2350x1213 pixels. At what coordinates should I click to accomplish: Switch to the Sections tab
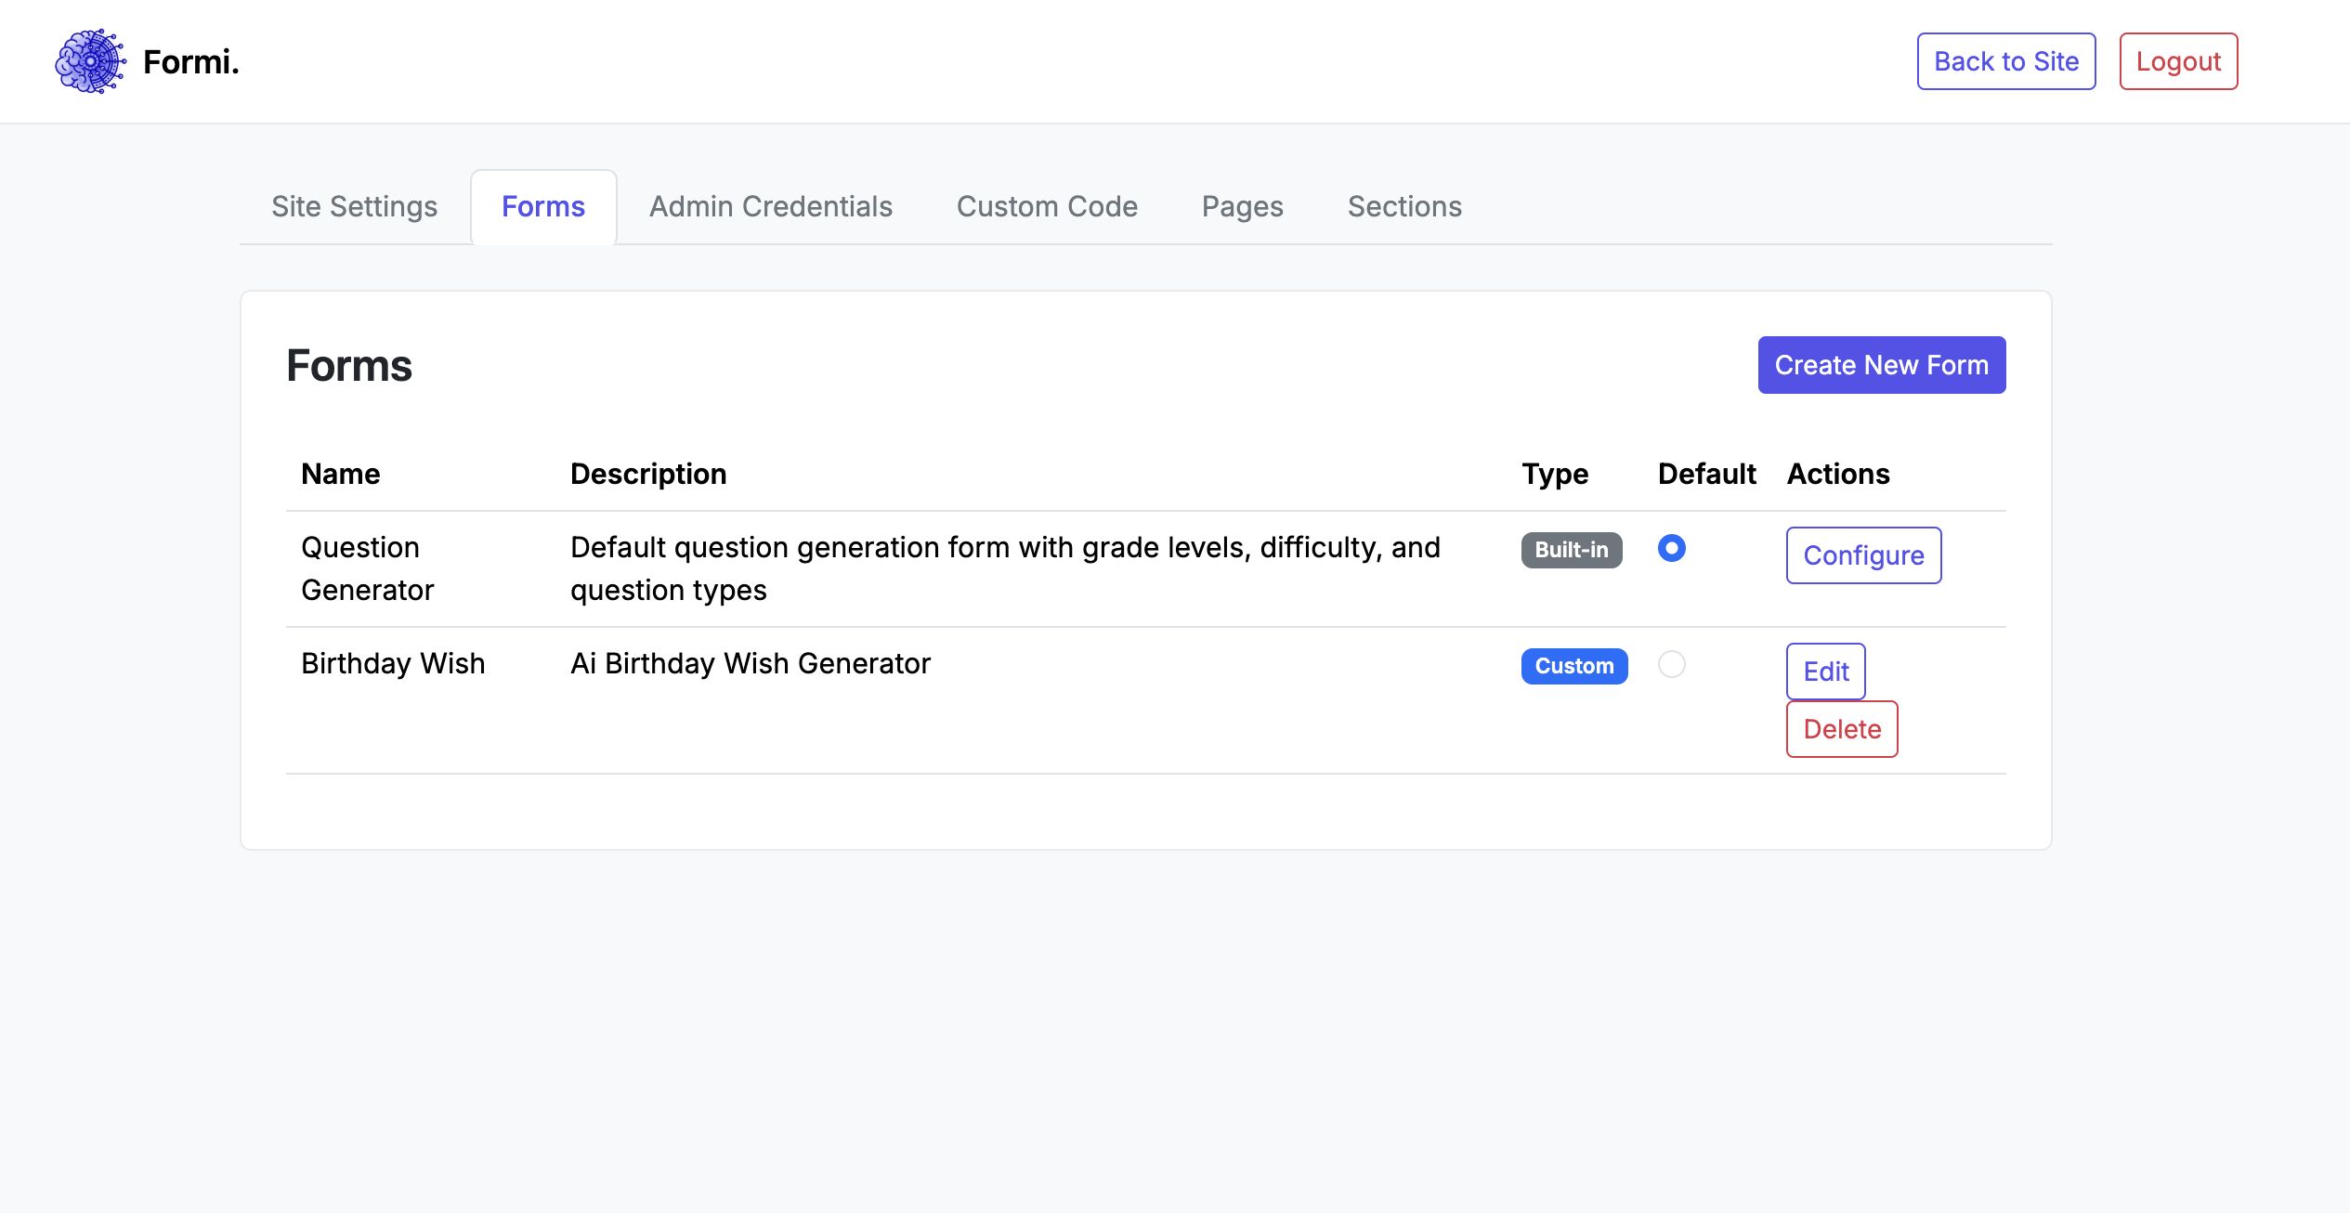pyautogui.click(x=1404, y=206)
